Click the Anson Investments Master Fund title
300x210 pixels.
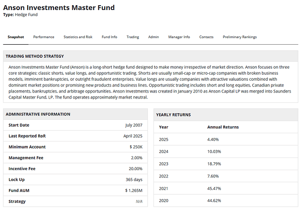tap(59, 8)
